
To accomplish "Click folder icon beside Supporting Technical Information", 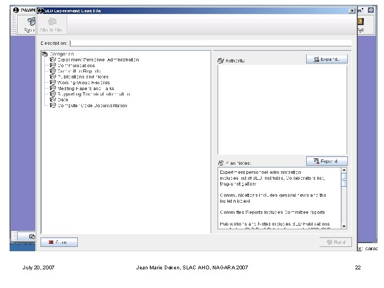I will 53,94.
